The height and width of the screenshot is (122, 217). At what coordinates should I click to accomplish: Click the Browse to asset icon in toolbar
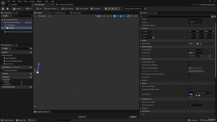8,9
